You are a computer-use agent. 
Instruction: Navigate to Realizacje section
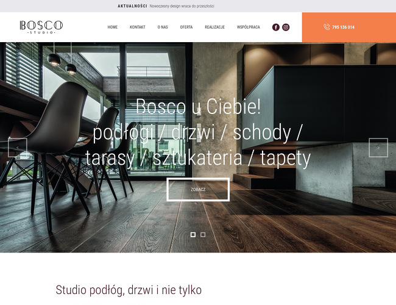(214, 27)
